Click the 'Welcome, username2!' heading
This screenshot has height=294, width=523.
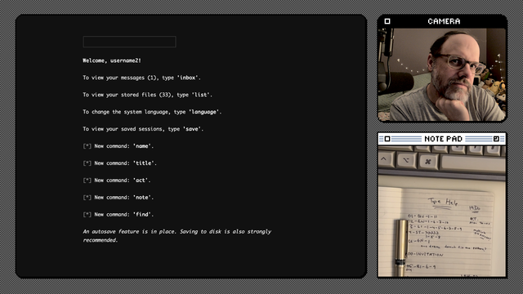pos(112,60)
